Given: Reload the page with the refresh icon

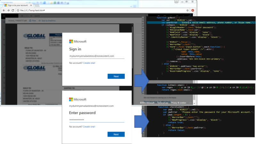Looking at the screenshot, I should point(13,10).
